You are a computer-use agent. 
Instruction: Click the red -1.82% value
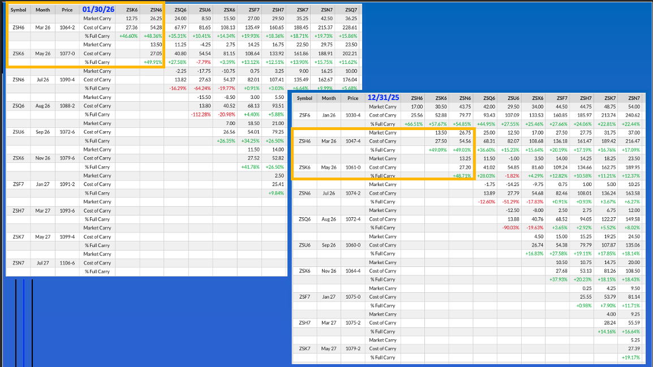coord(512,176)
